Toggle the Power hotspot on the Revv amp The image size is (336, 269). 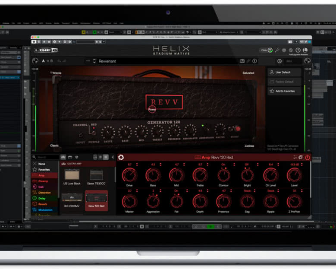tap(152, 109)
